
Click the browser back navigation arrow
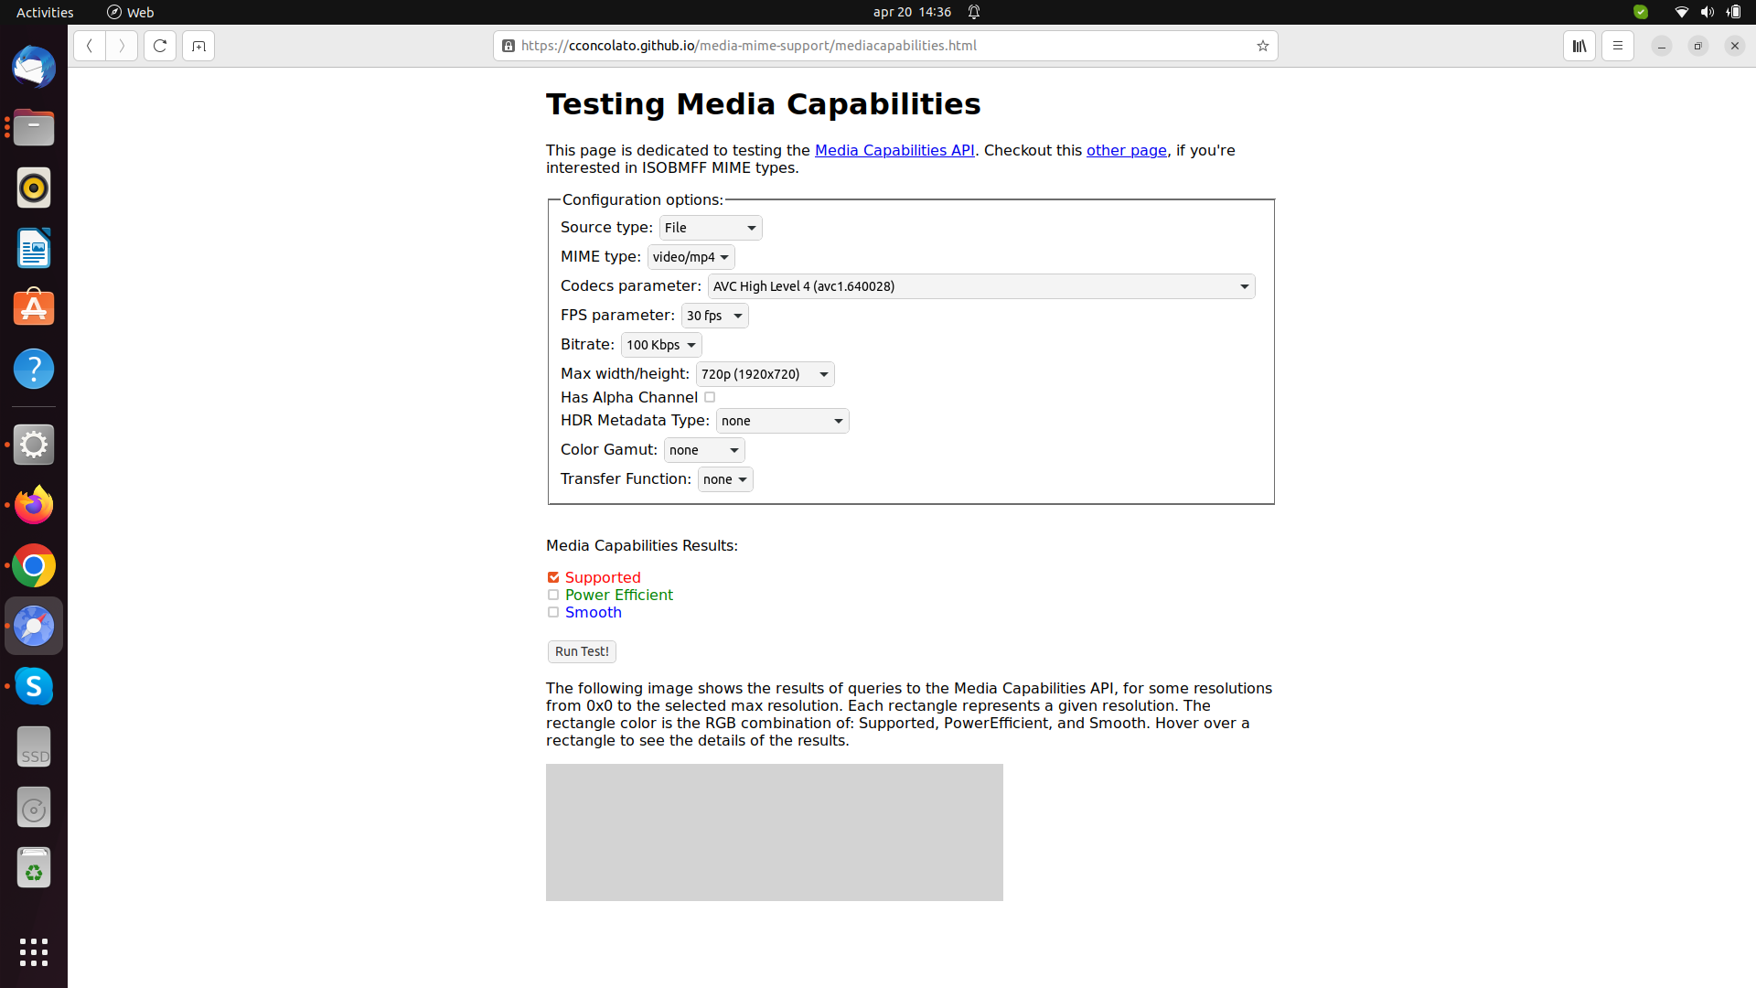click(89, 46)
